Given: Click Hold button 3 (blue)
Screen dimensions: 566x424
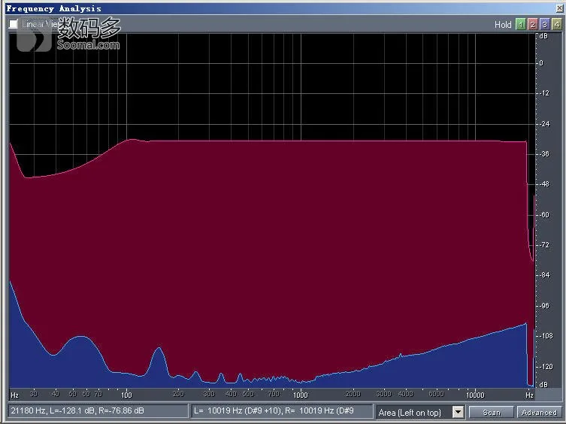Looking at the screenshot, I should tap(545, 24).
